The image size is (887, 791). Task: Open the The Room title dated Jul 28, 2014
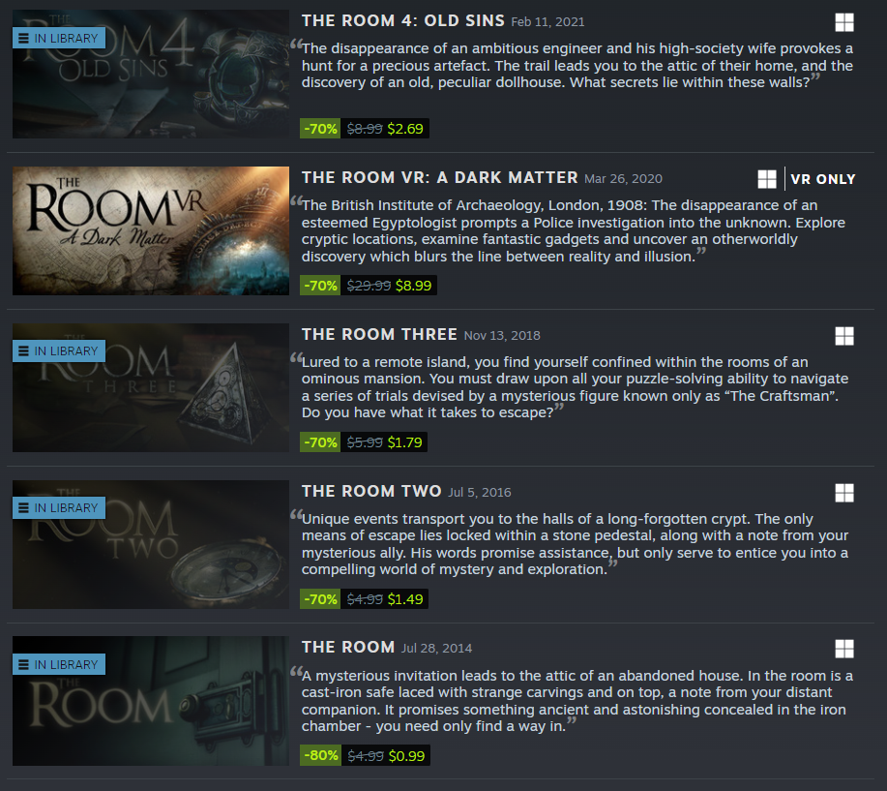[x=348, y=647]
